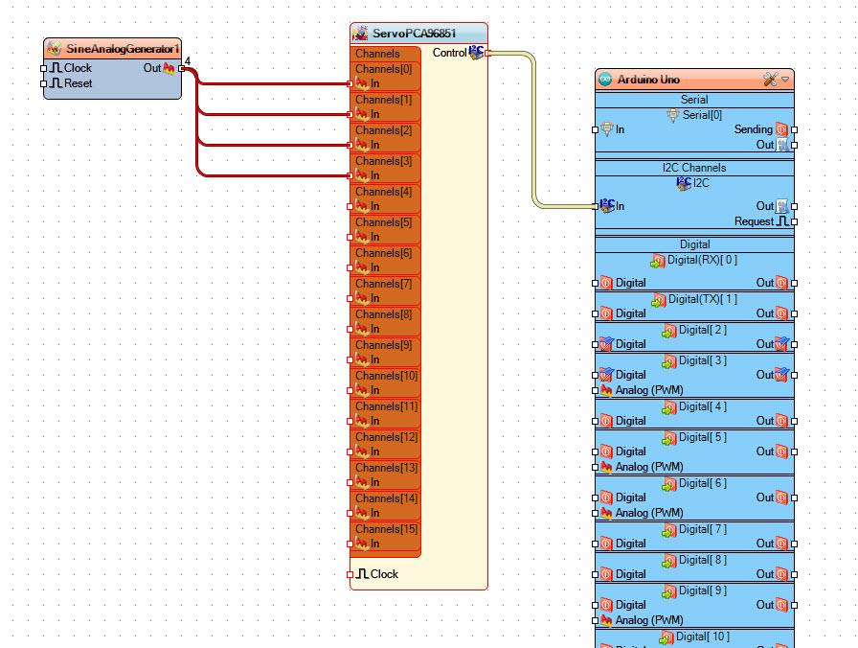Viewport: 858px width, 648px height.
Task: Click the Out pin of SineAnalogGenerator1
Action: tap(182, 68)
